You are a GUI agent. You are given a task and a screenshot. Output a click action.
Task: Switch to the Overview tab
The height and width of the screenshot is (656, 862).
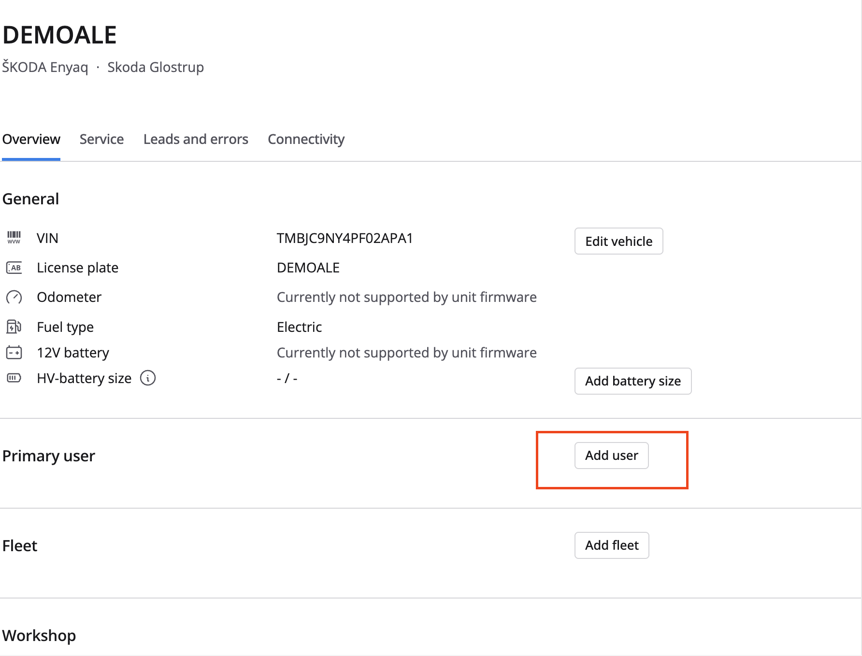pos(31,140)
